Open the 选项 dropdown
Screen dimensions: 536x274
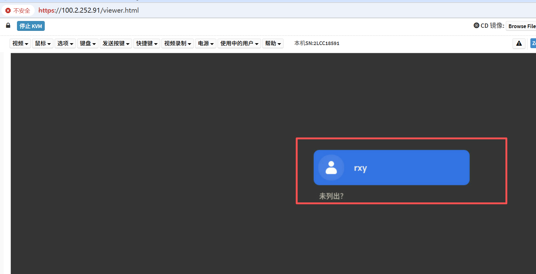[65, 44]
